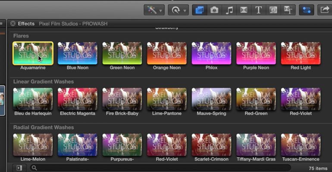Select the Orange Neon flare effect
Viewport: 332px width, 172px height.
point(167,53)
